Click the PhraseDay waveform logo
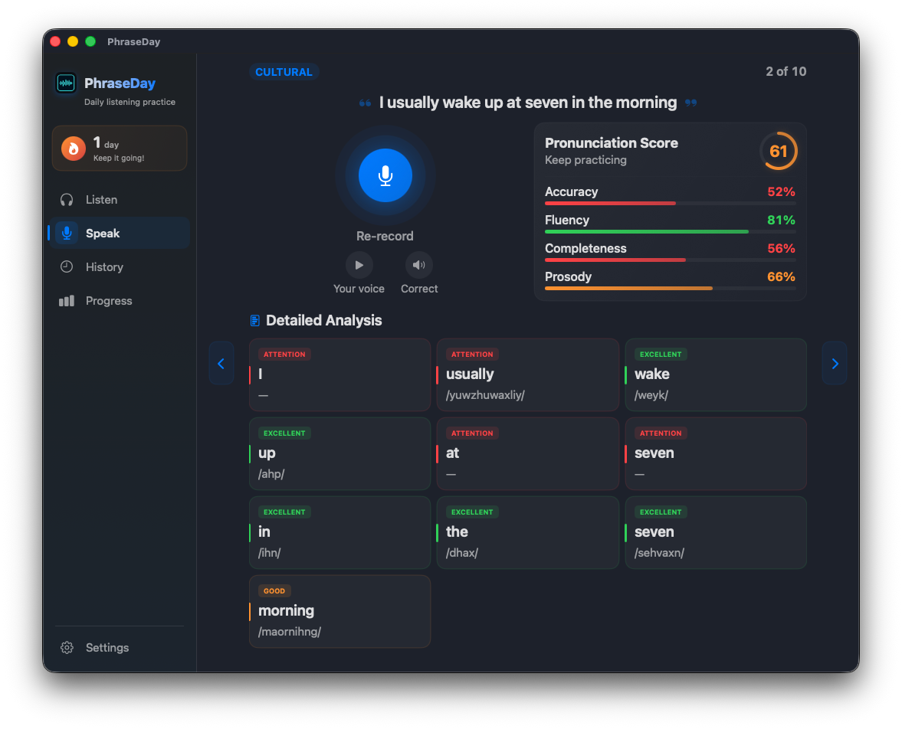Viewport: 902px width, 729px height. [x=67, y=83]
